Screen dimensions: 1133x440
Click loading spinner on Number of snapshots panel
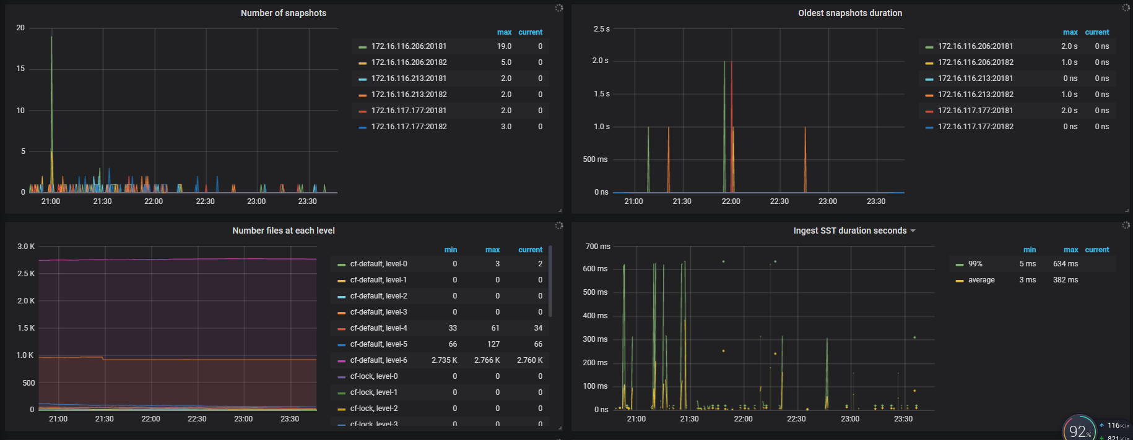(x=558, y=8)
